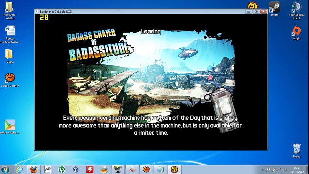
Task: Select the aTube Catcher desktop shortcut
Action: point(10,80)
